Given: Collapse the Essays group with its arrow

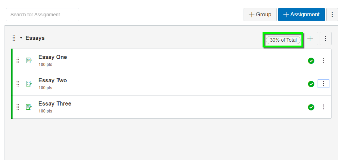Looking at the screenshot, I should coord(21,38).
